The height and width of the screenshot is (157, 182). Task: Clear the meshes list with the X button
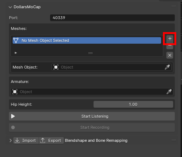[x=170, y=55]
